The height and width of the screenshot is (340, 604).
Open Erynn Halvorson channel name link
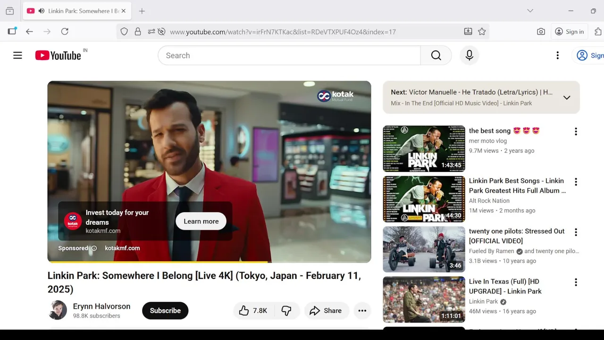click(x=101, y=306)
